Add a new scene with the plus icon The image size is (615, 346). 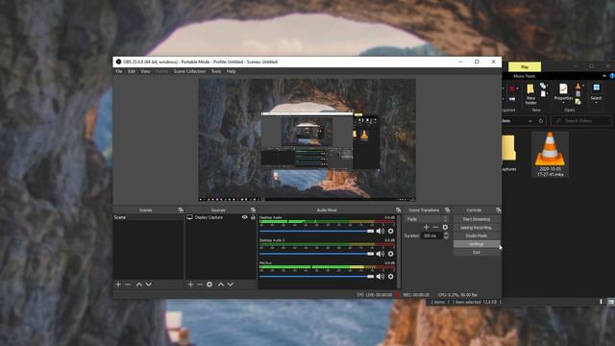click(x=118, y=284)
